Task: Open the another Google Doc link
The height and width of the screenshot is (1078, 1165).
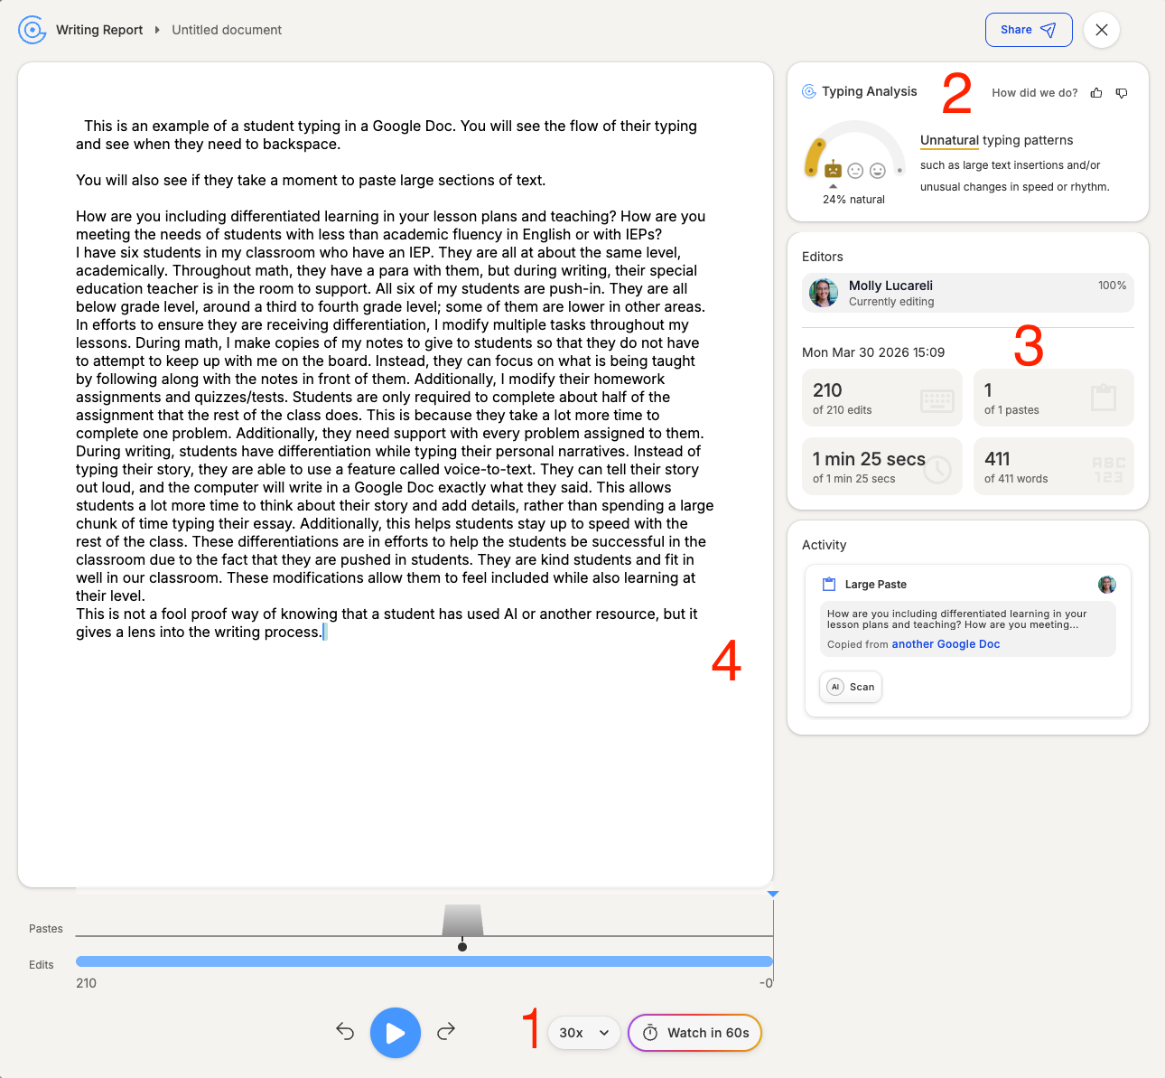Action: (946, 644)
